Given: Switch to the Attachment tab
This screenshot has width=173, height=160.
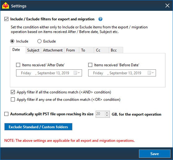Looking at the screenshot, I should coord(53,50).
